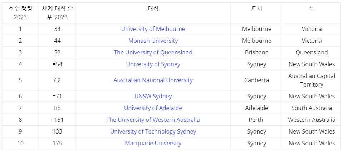Click the 도시 column header
The image size is (343, 151).
(256, 9)
